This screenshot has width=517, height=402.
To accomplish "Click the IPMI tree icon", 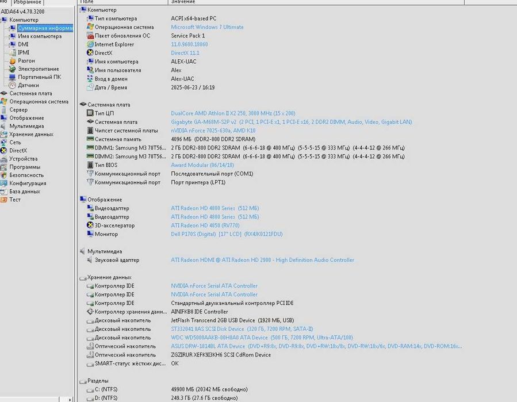I will [13, 52].
